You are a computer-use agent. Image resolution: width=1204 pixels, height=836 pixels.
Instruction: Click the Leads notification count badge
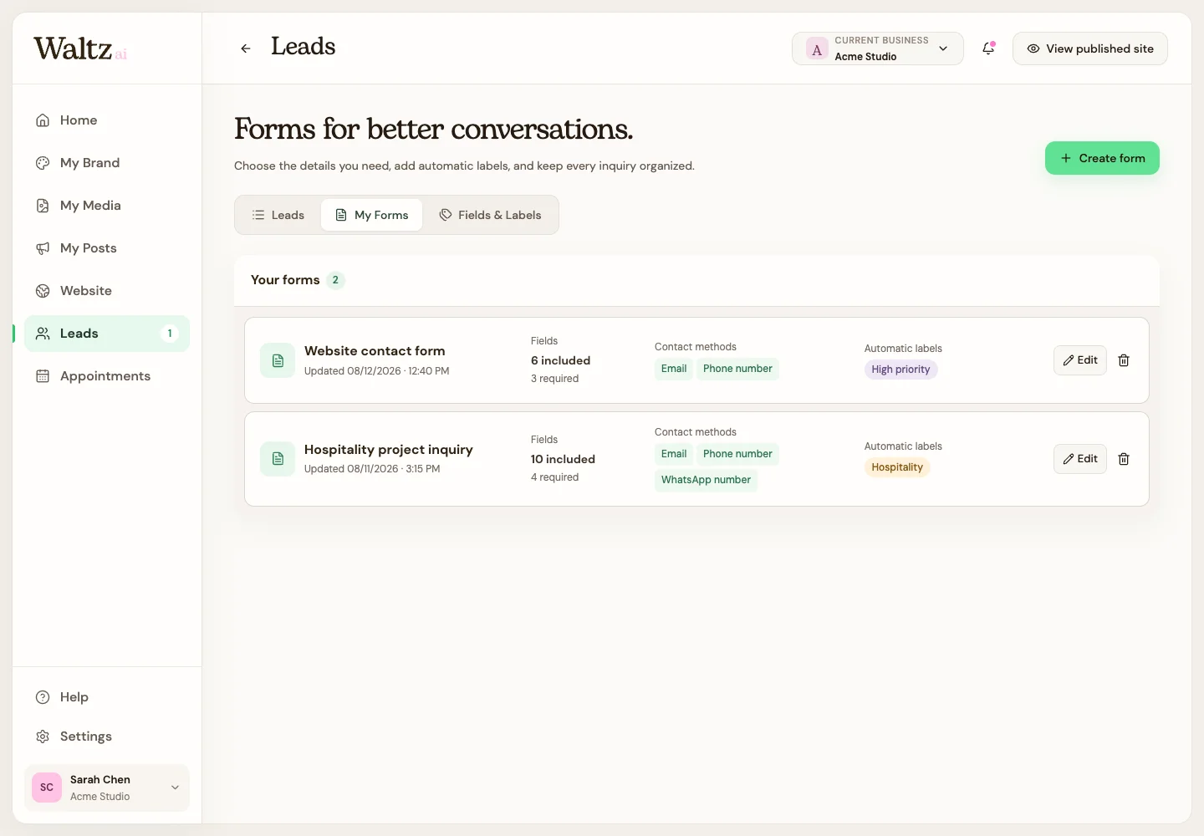click(x=170, y=334)
